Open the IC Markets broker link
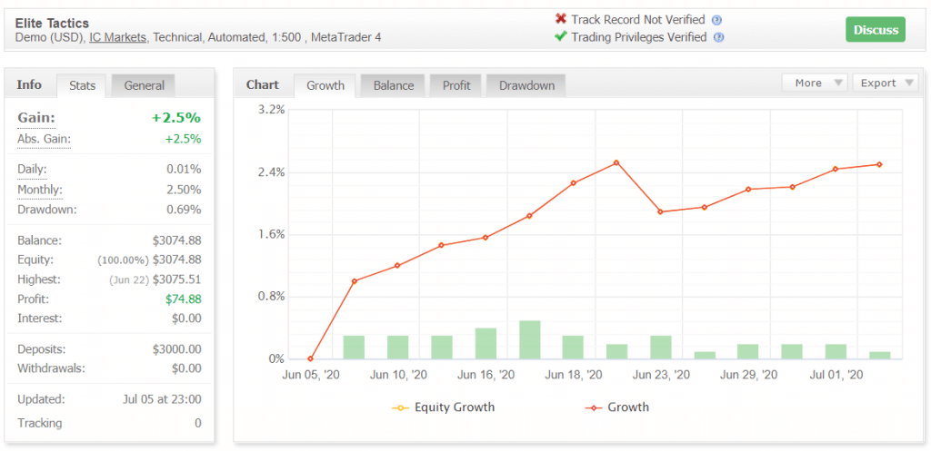This screenshot has width=931, height=451. tap(118, 37)
